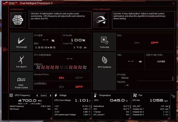Click the Chassis fan 3 row
The height and width of the screenshot is (122, 178).
[151, 115]
